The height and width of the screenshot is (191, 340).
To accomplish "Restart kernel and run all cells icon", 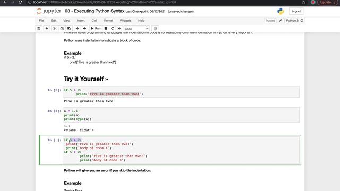I will [119, 28].
